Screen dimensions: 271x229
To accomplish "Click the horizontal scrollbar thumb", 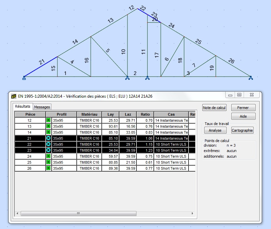I will pos(78,213).
